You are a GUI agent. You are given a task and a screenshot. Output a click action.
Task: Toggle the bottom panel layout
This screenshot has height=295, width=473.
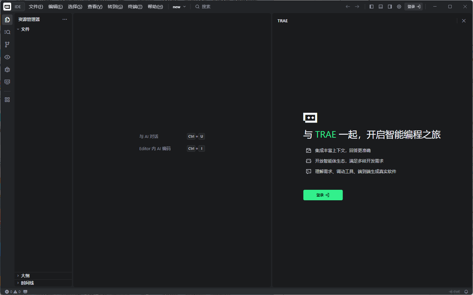point(381,7)
